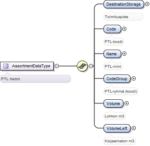The height and width of the screenshot is (146, 150).
Task: Select the AssortmentDataType type box
Action: (x=27, y=66)
